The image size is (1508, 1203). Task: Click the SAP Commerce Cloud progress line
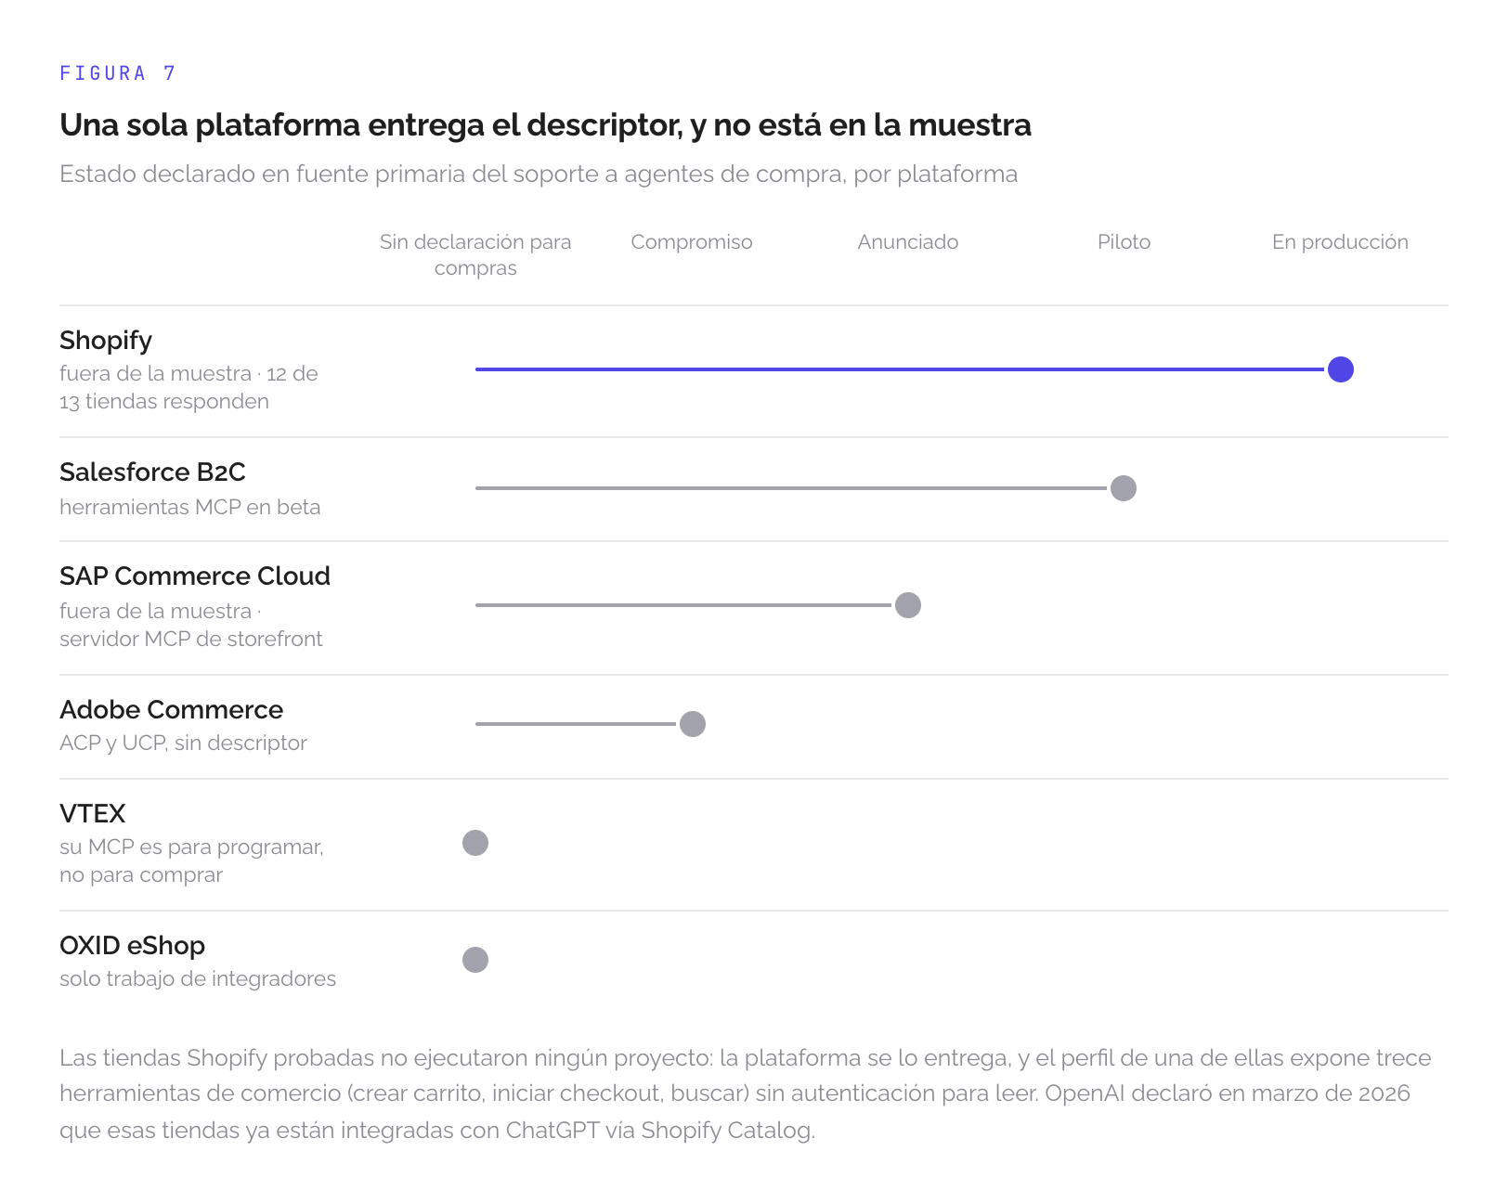(x=683, y=605)
